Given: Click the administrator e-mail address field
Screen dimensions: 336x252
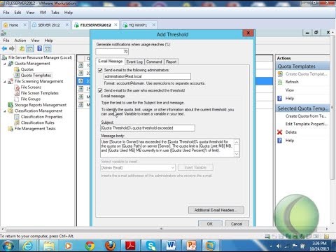Looking at the screenshot, I should (147, 76).
